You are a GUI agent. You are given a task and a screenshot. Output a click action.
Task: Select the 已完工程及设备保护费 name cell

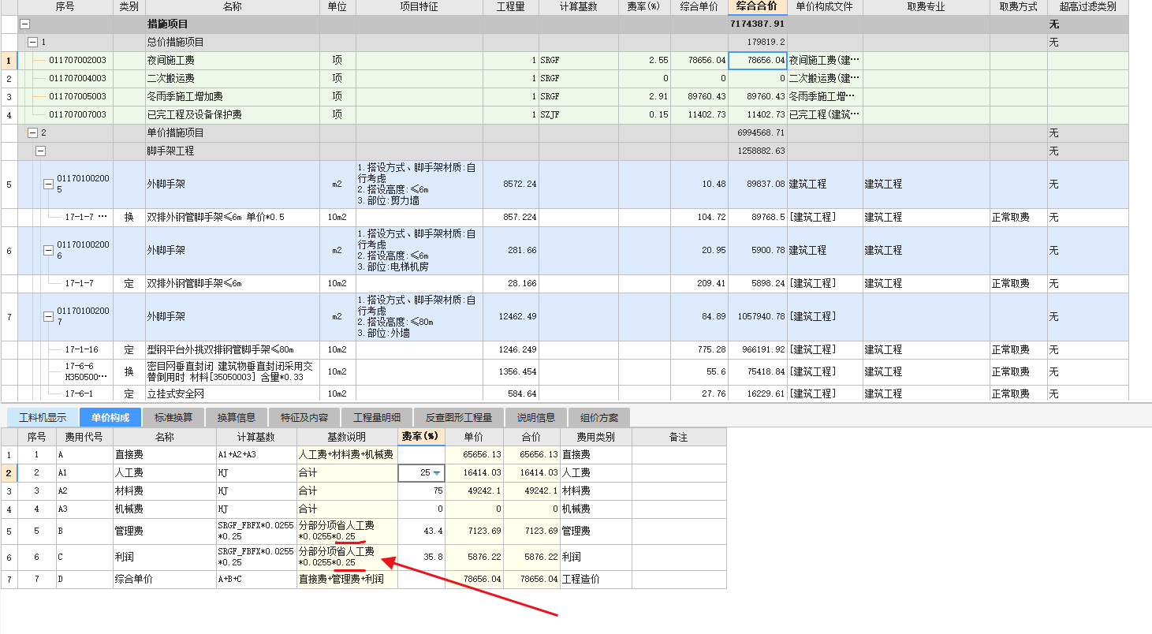click(x=232, y=115)
